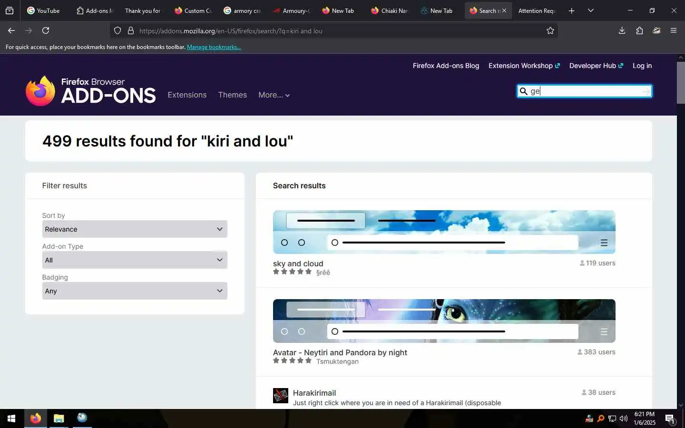This screenshot has width=685, height=428.
Task: Open the Add-on Type dropdown
Action: click(135, 260)
